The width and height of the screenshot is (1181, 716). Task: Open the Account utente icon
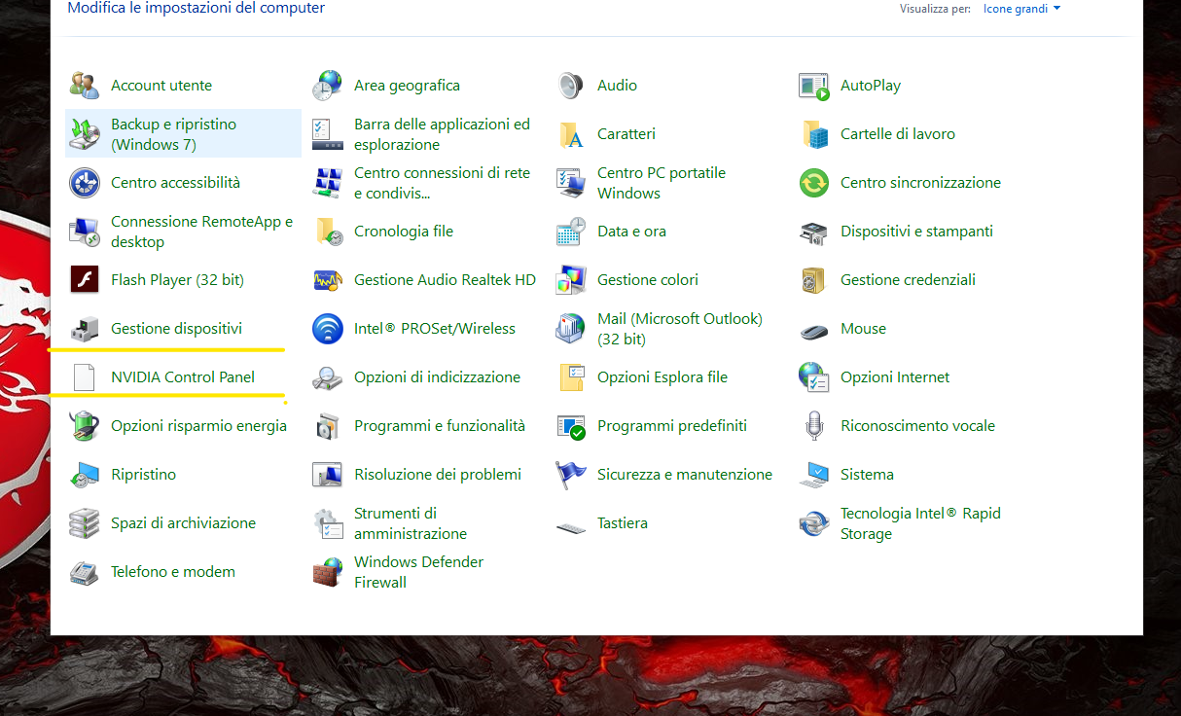click(85, 86)
